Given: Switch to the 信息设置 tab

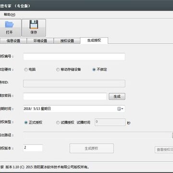Looking at the screenshot, I should (13, 41).
